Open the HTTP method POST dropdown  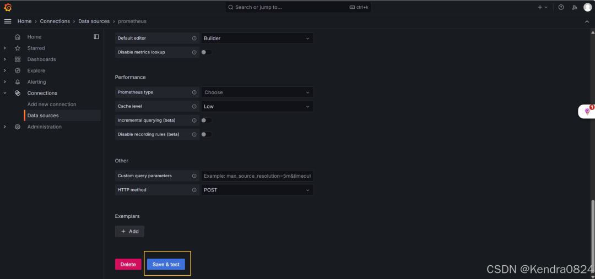pyautogui.click(x=257, y=190)
